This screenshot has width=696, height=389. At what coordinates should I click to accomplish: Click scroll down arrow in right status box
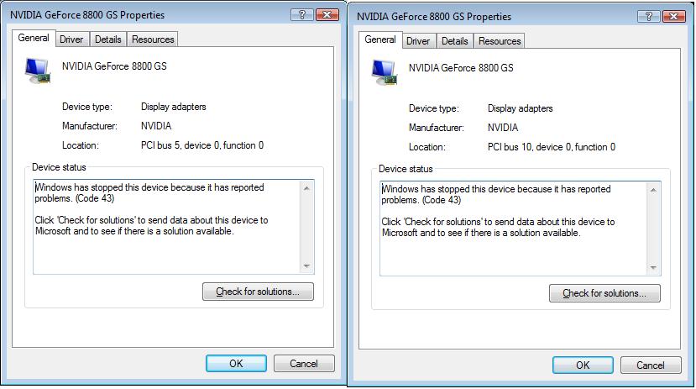click(x=653, y=268)
